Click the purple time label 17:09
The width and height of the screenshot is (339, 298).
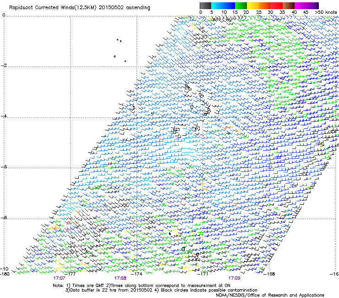[234, 278]
